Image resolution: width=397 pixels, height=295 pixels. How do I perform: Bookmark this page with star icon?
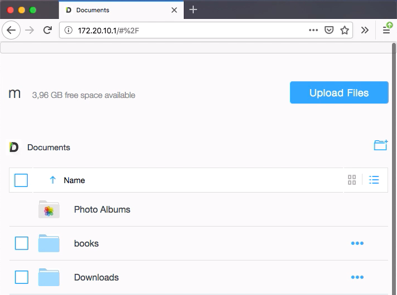click(x=345, y=30)
